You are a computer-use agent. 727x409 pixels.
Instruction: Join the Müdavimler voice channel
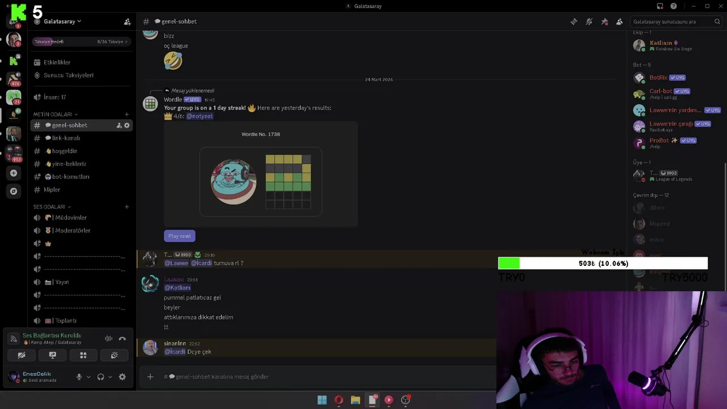(81, 218)
